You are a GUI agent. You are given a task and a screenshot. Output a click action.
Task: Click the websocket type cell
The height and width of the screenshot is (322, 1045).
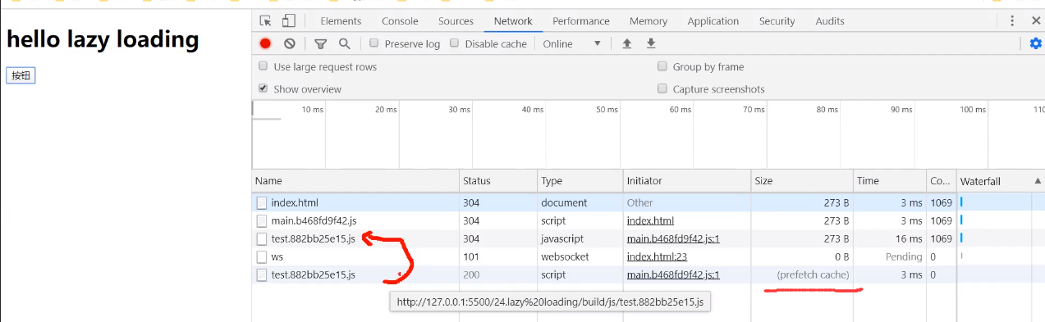[566, 256]
